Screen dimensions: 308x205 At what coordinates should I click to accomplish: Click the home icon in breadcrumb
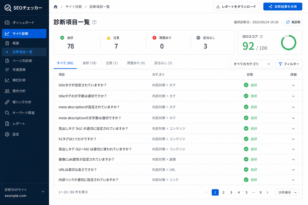pos(55,7)
